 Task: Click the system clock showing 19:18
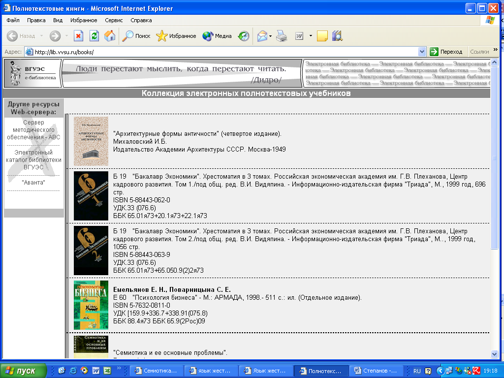coord(490,371)
